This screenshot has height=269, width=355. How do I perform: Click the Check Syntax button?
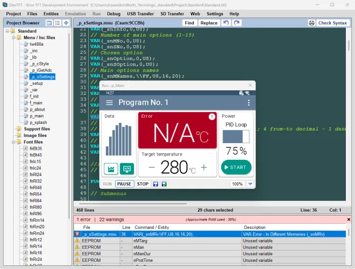pos(332,23)
